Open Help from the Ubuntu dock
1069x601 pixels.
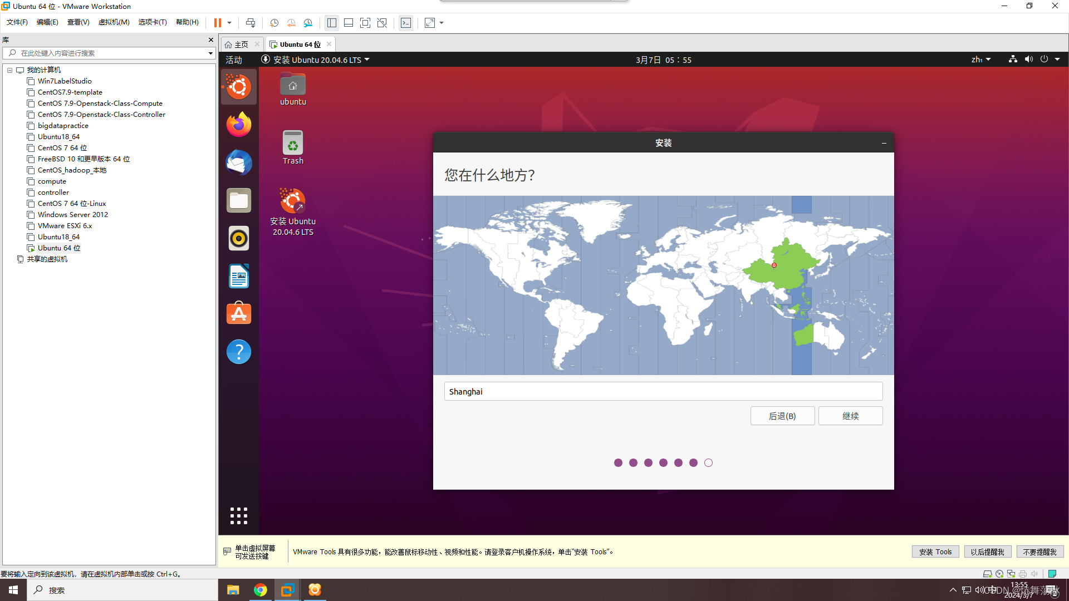coord(239,352)
